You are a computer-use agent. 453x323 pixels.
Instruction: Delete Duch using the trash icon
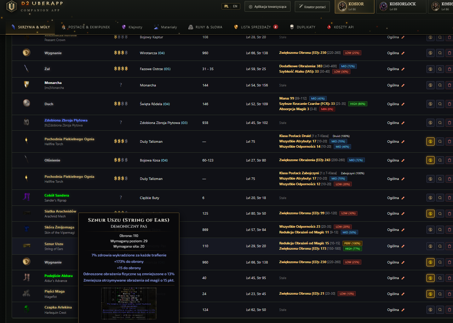(449, 104)
